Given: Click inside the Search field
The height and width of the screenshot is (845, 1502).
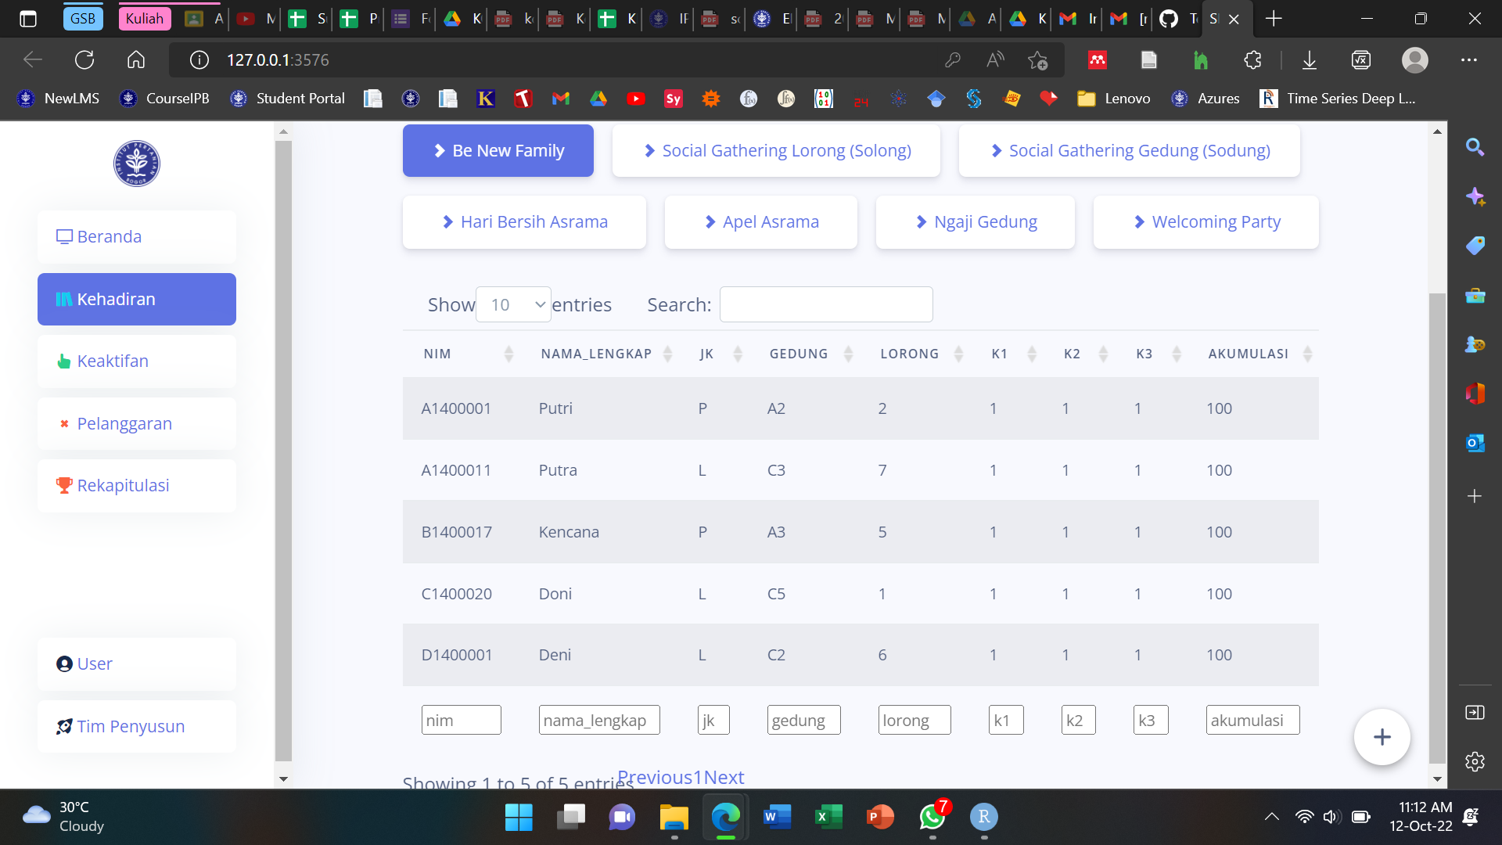Looking at the screenshot, I should point(826,304).
